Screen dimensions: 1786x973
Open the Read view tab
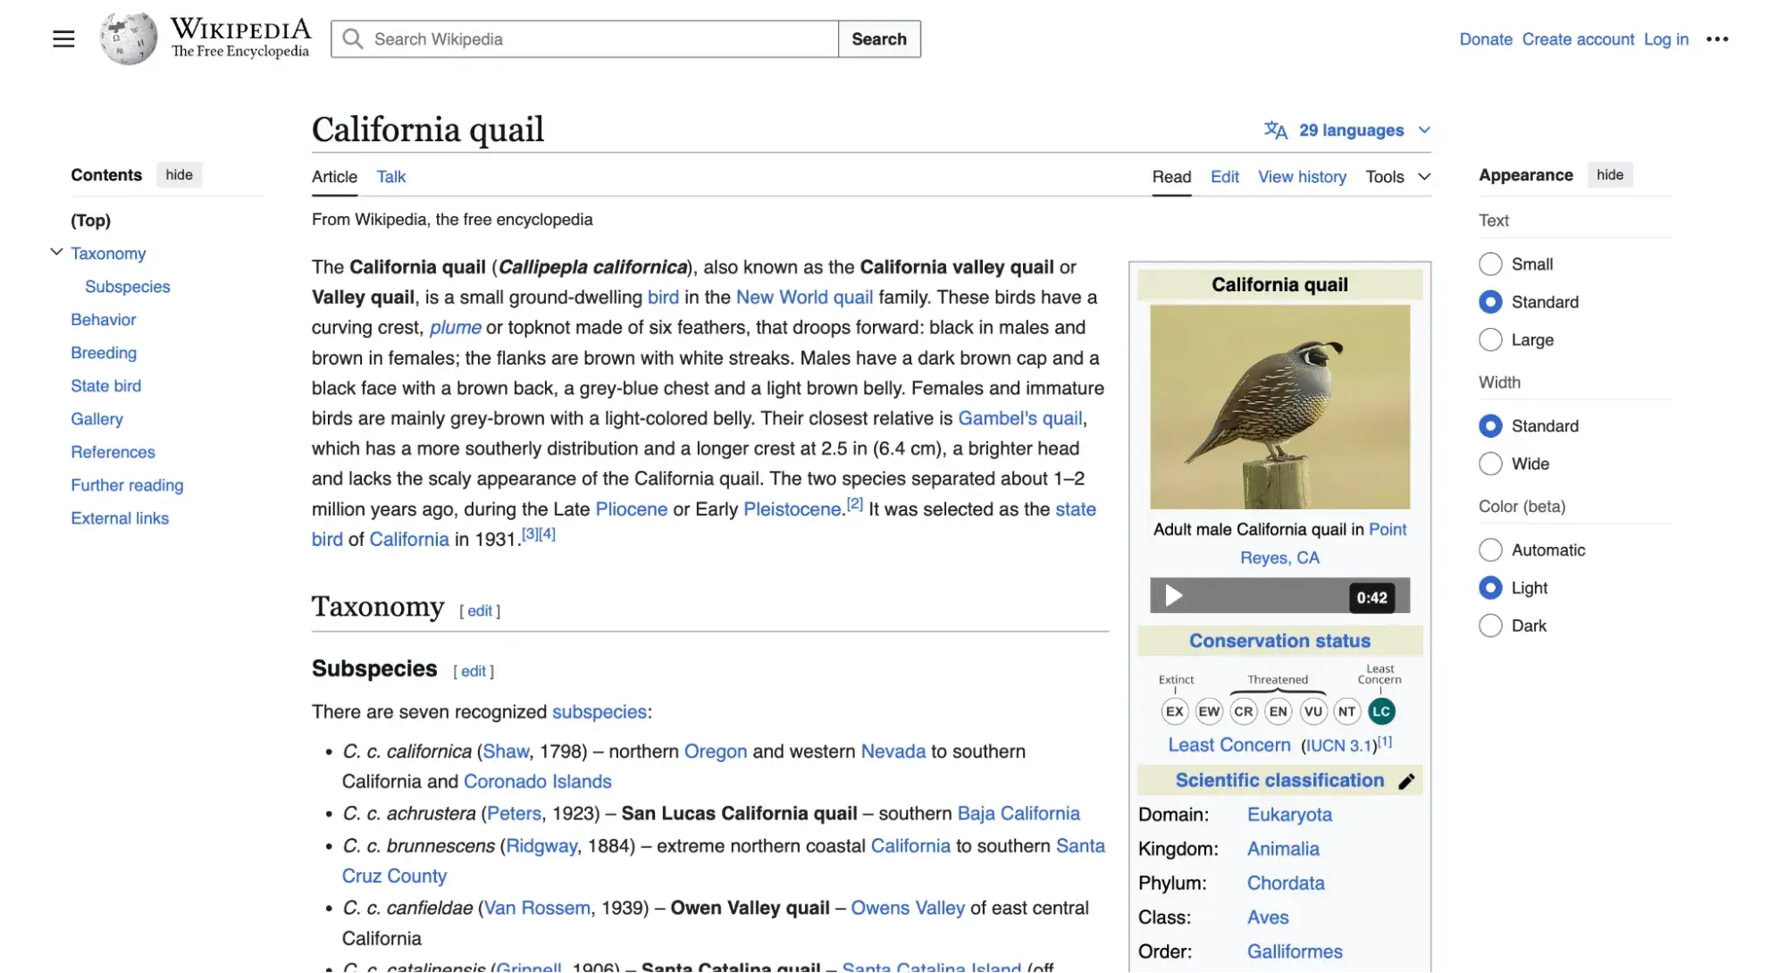(x=1171, y=177)
